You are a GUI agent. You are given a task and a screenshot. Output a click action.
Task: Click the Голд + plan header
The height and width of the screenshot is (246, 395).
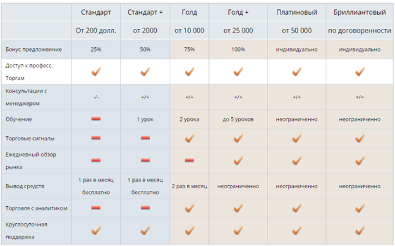coord(237,12)
